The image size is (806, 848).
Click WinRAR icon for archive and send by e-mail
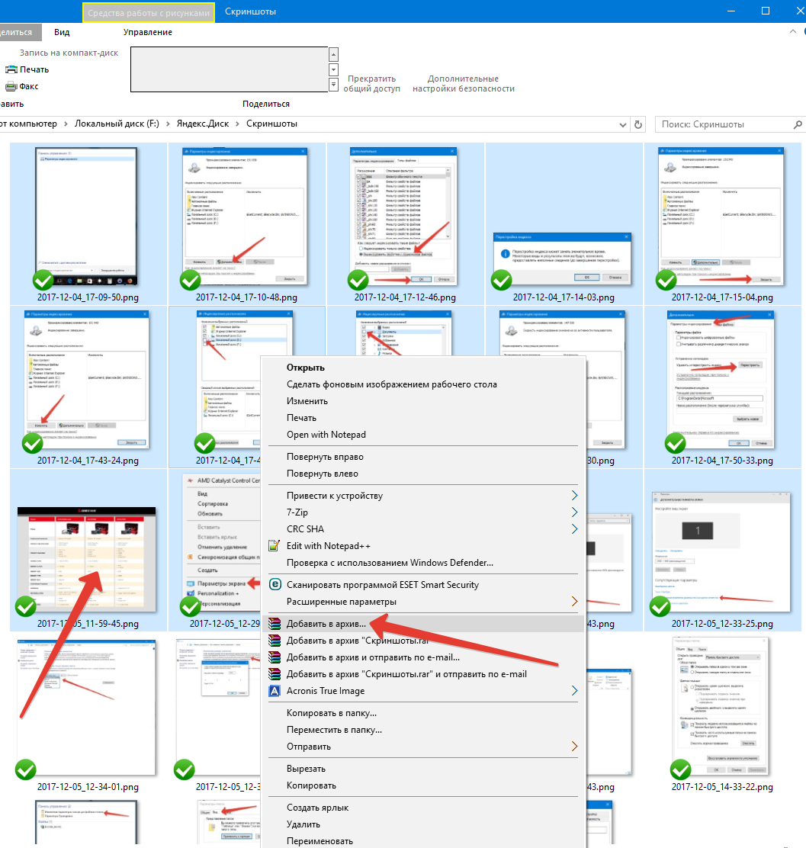tap(275, 657)
